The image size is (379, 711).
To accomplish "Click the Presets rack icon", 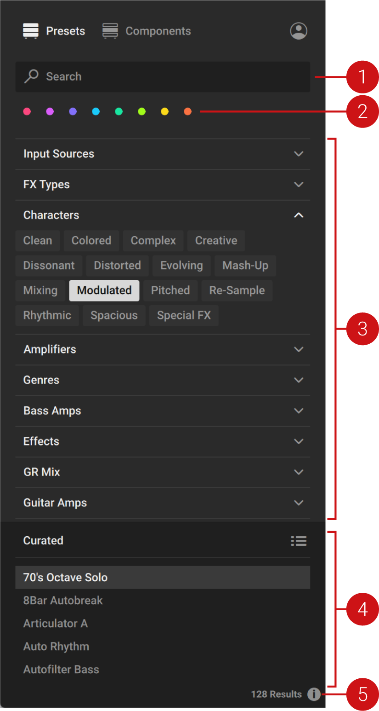I will 30,31.
